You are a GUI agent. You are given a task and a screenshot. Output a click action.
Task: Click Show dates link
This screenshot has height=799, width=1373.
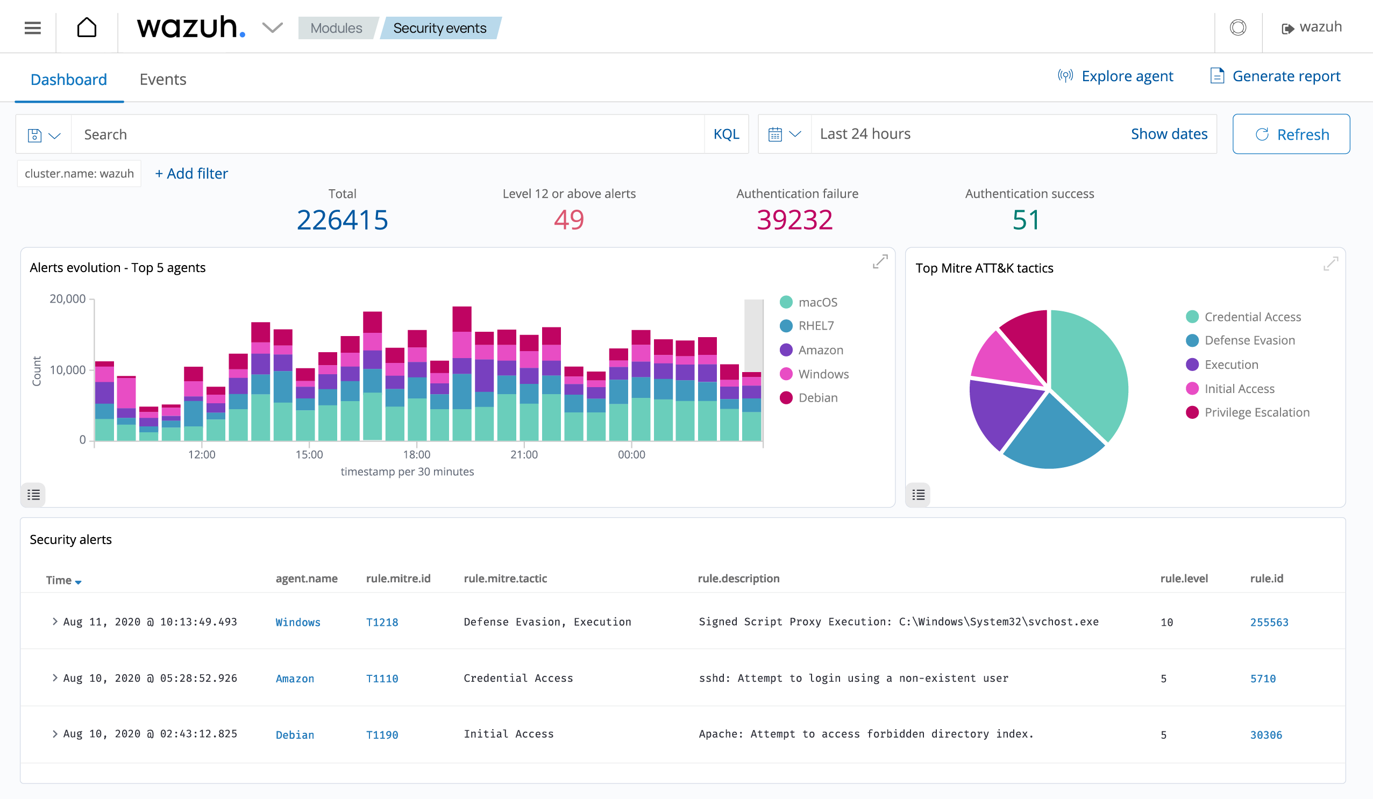1169,134
